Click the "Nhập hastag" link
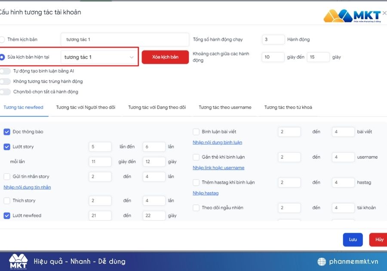387x271 pixels. (206, 193)
